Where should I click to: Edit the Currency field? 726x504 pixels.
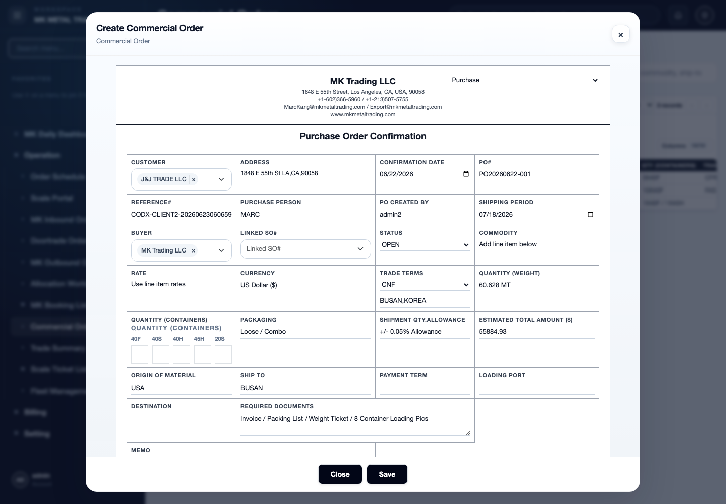coord(306,285)
